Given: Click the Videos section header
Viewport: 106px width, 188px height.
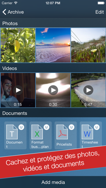Looking at the screenshot, I should click(x=10, y=68).
